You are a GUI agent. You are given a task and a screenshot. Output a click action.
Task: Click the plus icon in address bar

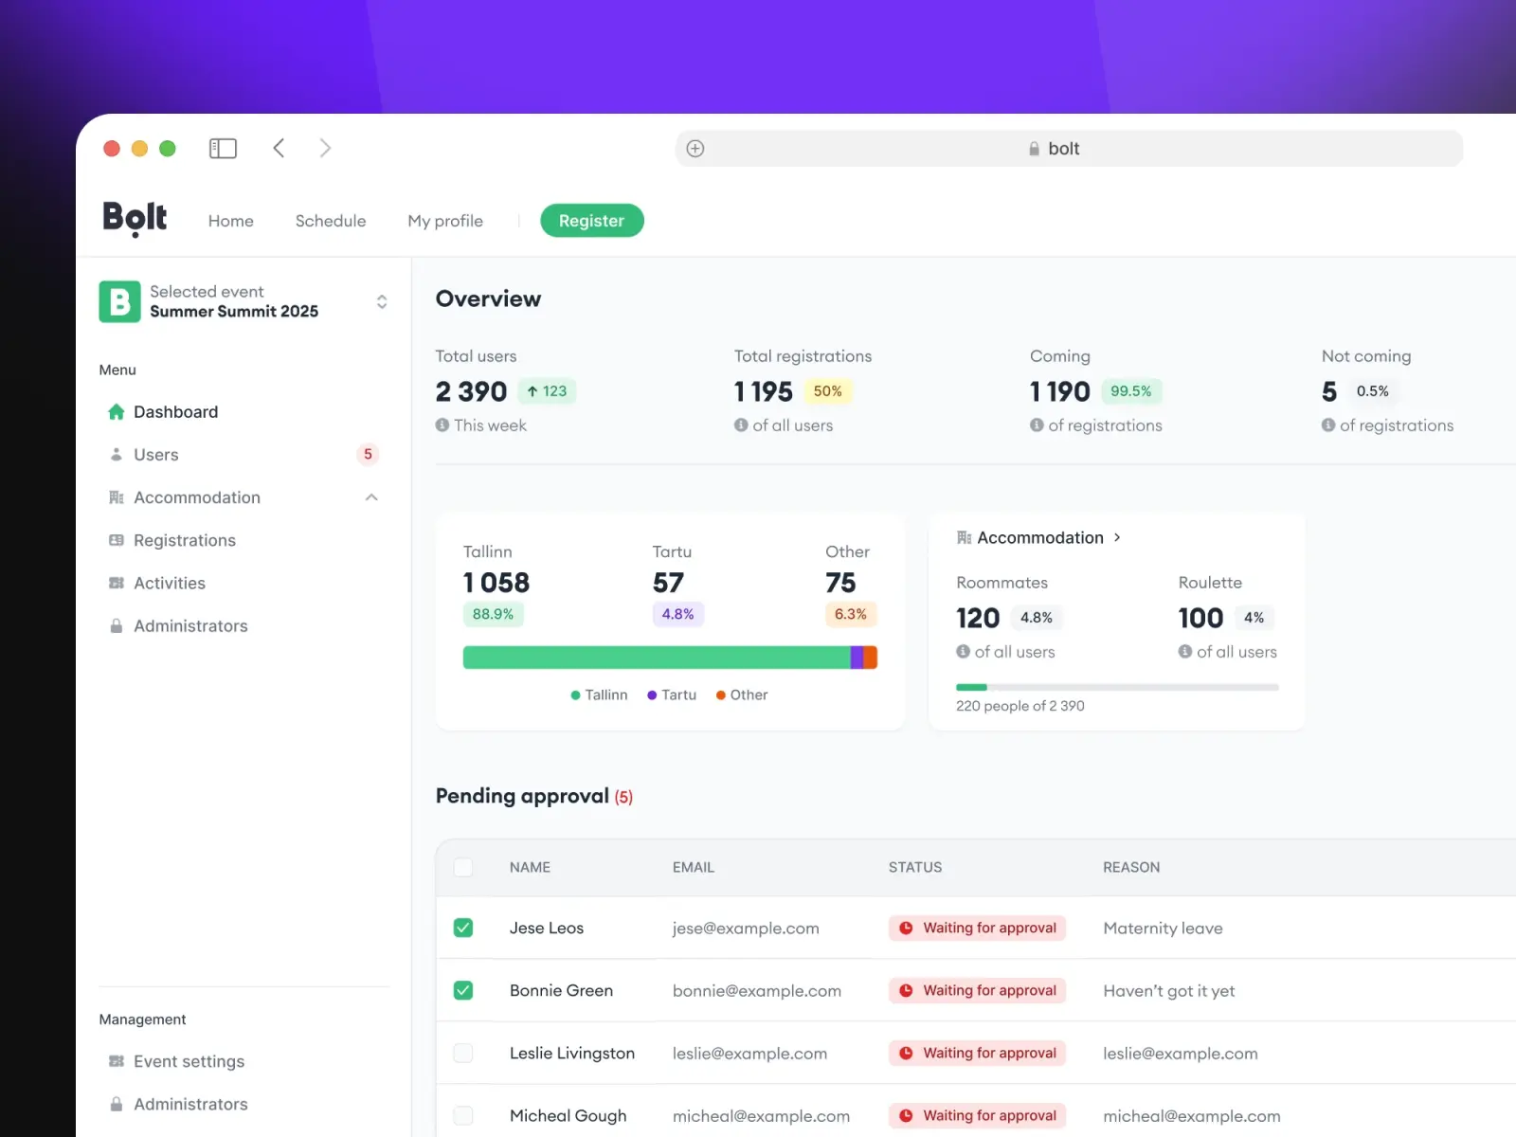point(695,149)
